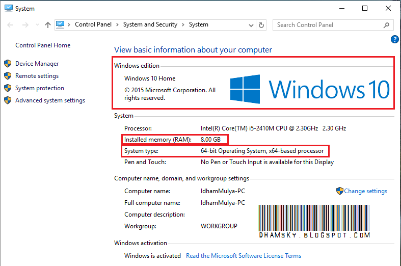Click the Back navigation arrow
Viewport: 401px width, 266px height.
pos(10,24)
